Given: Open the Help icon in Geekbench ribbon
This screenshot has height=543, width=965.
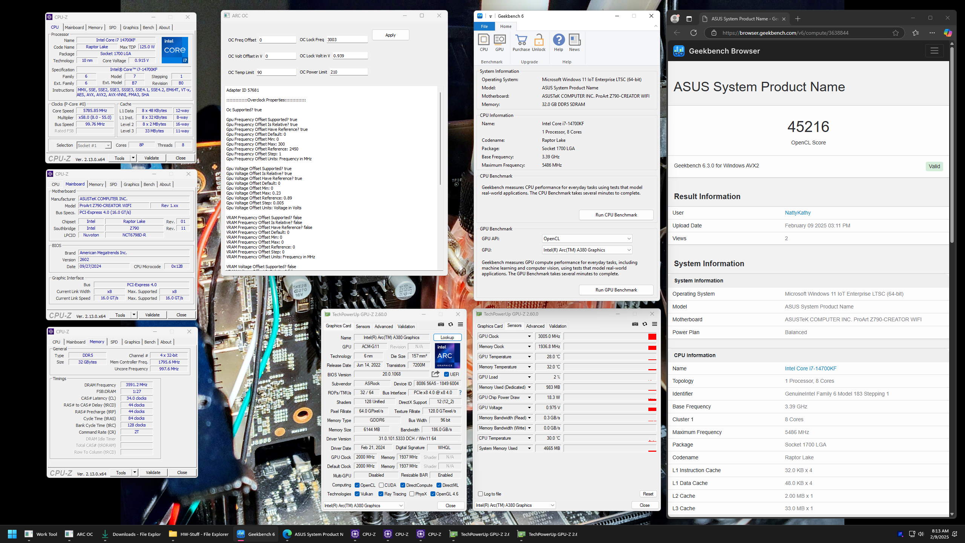Looking at the screenshot, I should click(x=559, y=42).
